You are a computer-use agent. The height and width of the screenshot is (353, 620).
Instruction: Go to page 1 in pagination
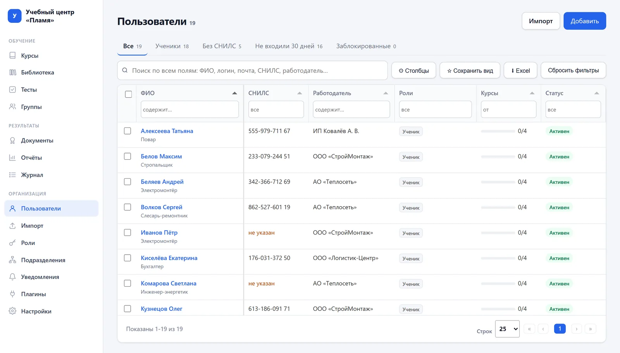tap(560, 329)
